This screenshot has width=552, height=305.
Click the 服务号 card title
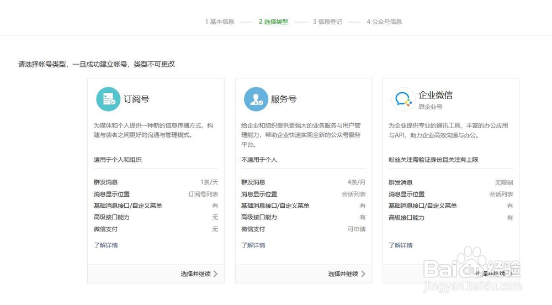[x=283, y=99]
